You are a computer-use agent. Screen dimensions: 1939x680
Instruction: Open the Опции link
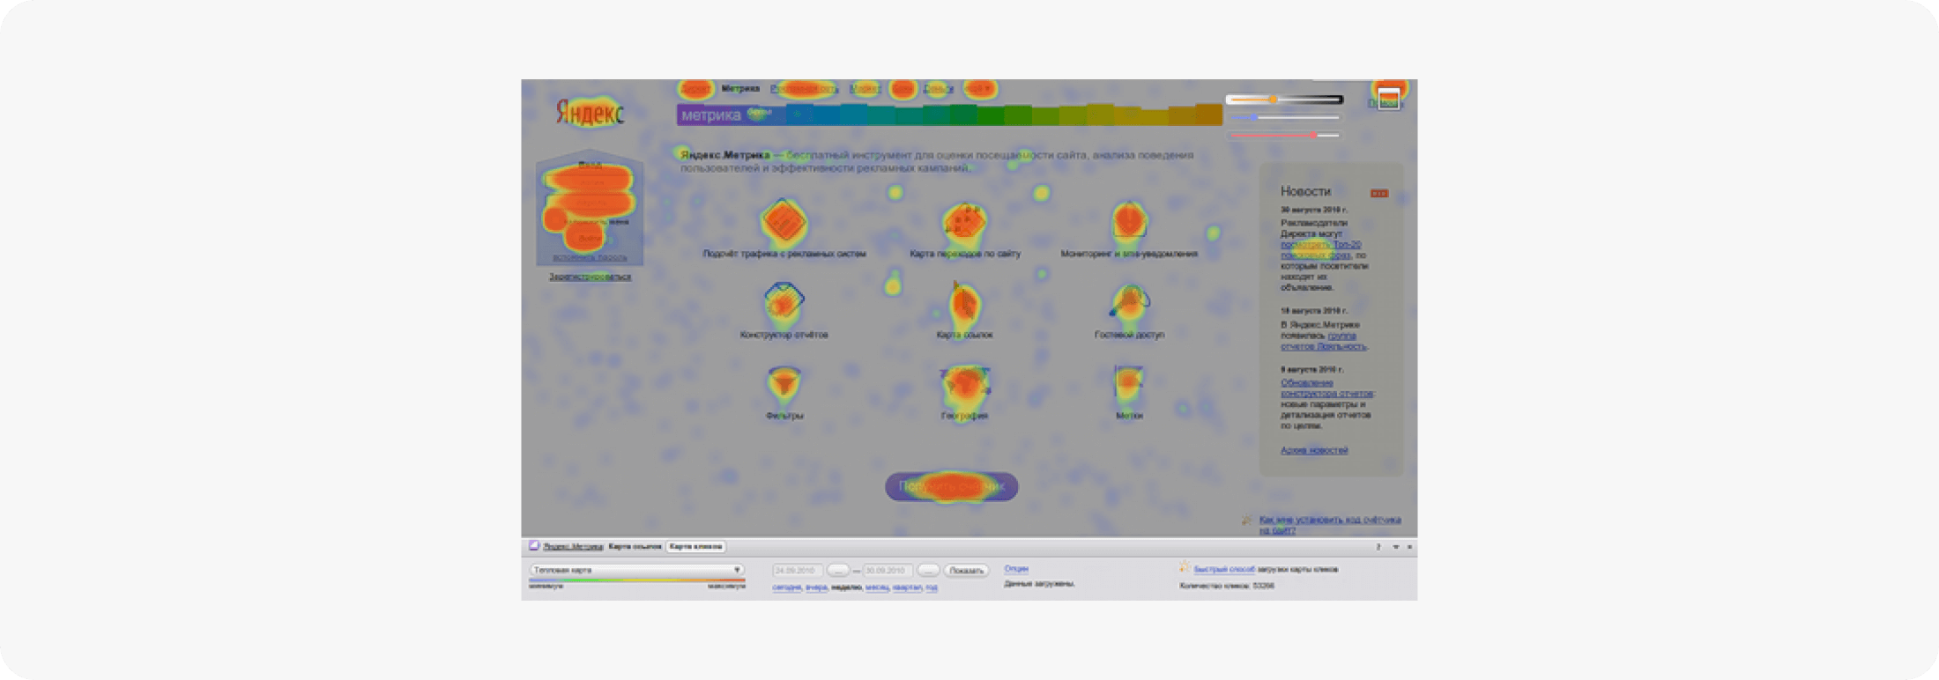pos(1016,569)
